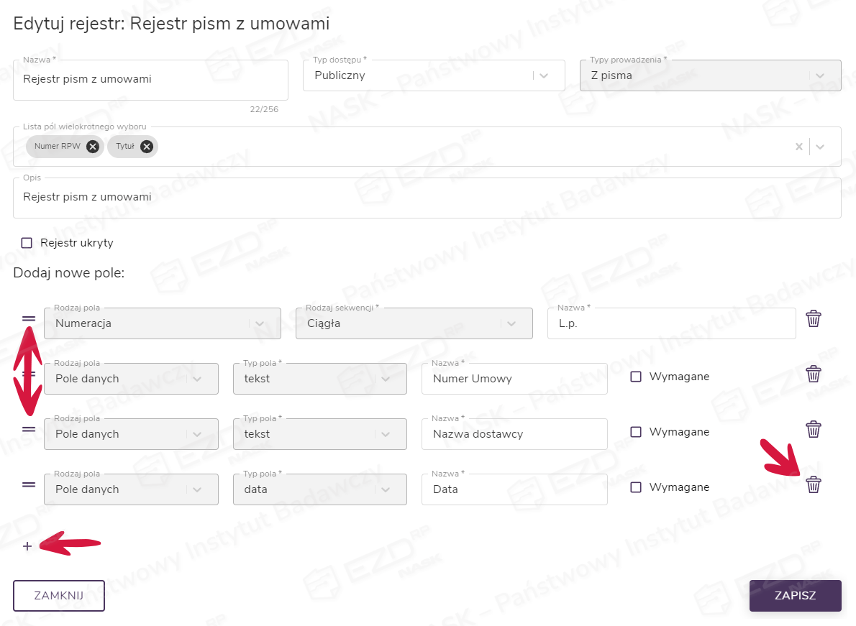The height and width of the screenshot is (626, 856).
Task: Open the Typ dostępu dropdown
Action: point(544,75)
